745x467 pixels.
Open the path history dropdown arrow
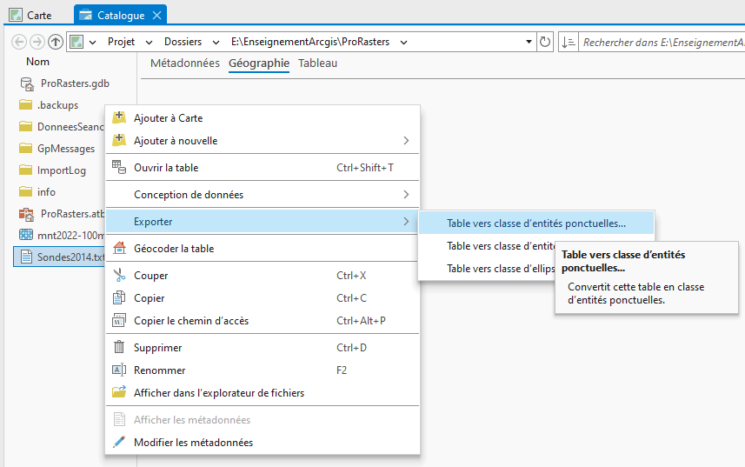(529, 42)
